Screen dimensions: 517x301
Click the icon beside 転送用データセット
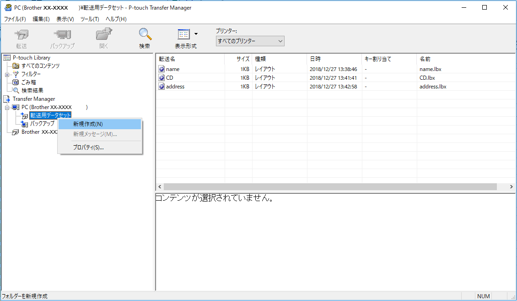(x=24, y=115)
